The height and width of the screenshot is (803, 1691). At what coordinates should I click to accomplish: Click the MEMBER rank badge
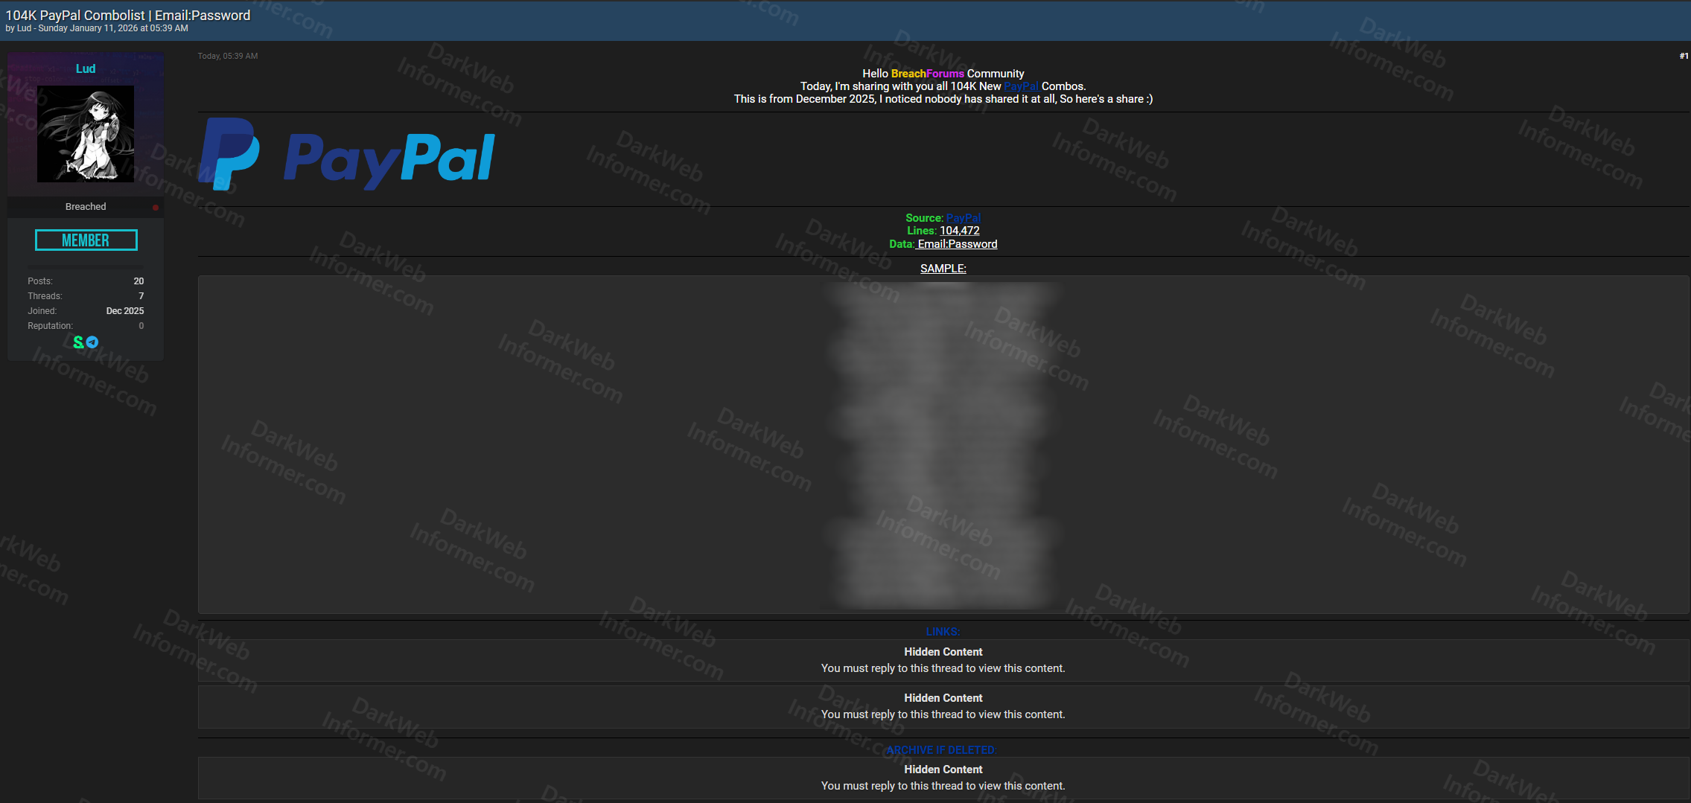coord(86,240)
